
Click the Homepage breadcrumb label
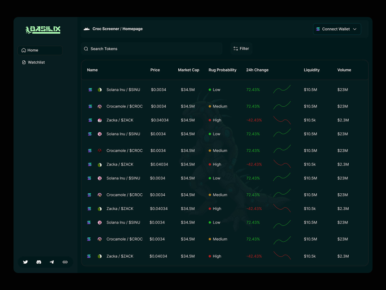[x=132, y=29]
